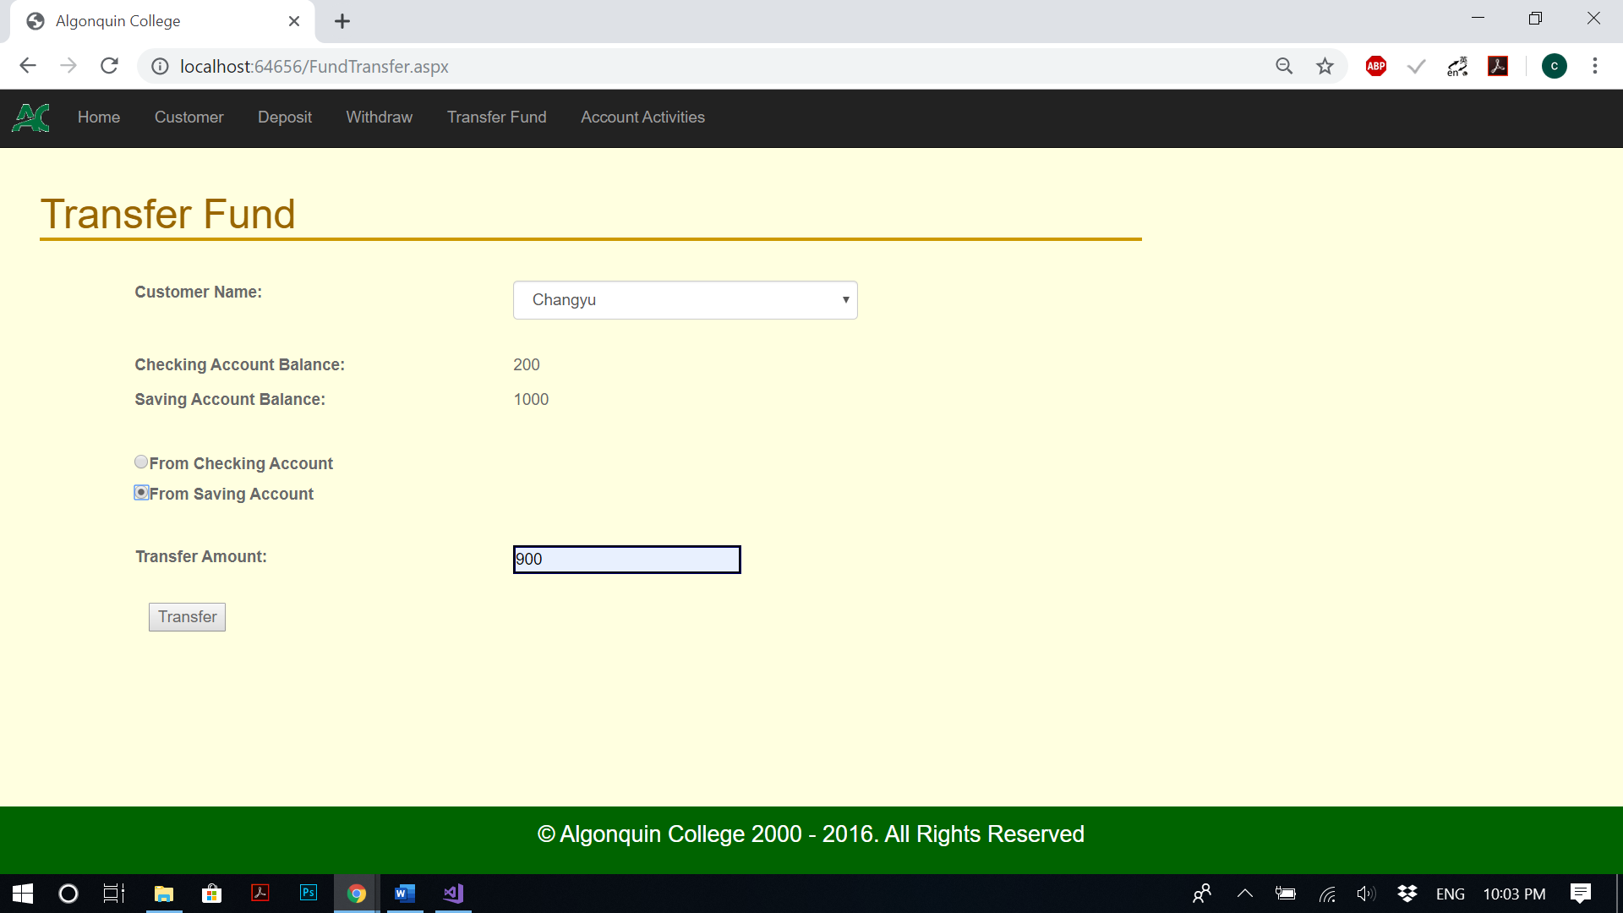Bookmark this page with star icon
Image resolution: width=1623 pixels, height=913 pixels.
tap(1325, 66)
